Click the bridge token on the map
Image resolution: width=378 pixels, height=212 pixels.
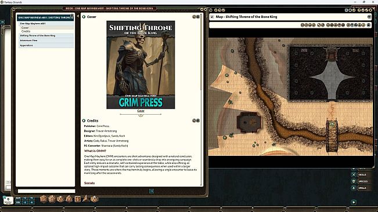[332, 124]
